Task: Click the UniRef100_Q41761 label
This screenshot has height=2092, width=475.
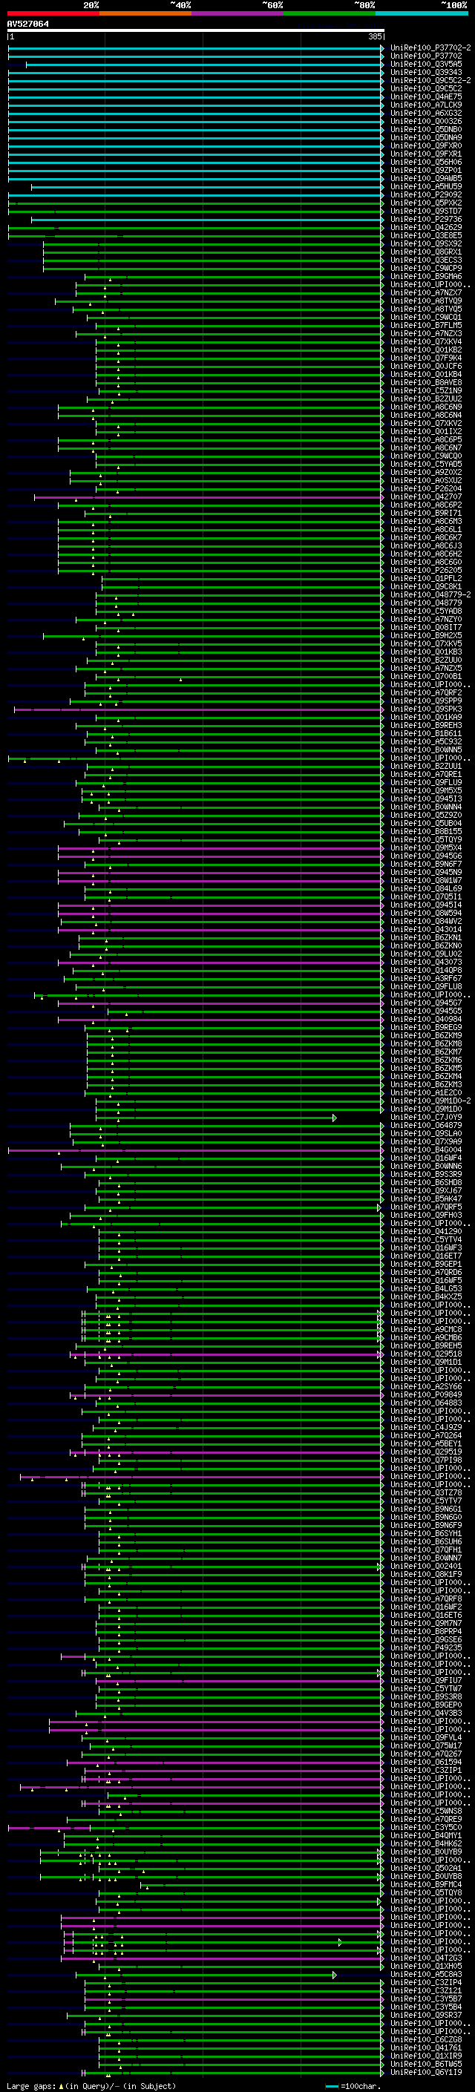Action: [x=426, y=2047]
